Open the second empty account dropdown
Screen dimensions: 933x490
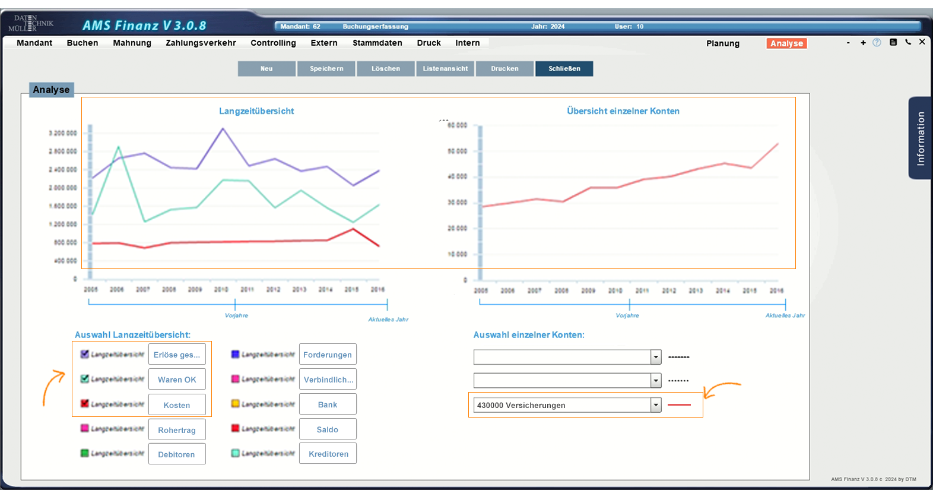(656, 381)
